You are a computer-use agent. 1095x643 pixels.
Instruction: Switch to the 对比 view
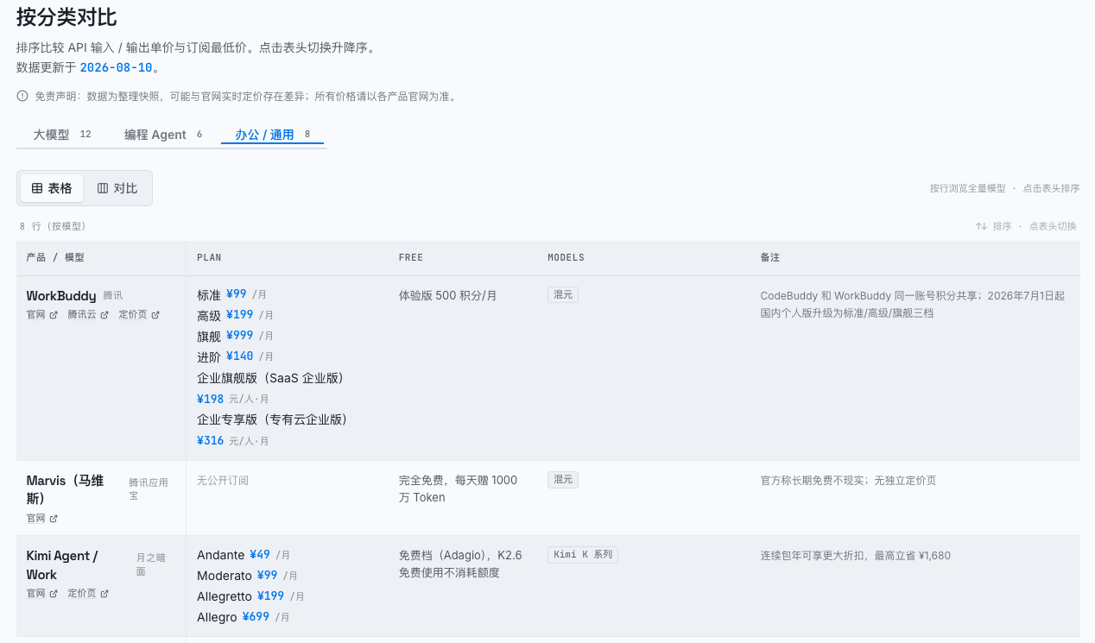[117, 188]
